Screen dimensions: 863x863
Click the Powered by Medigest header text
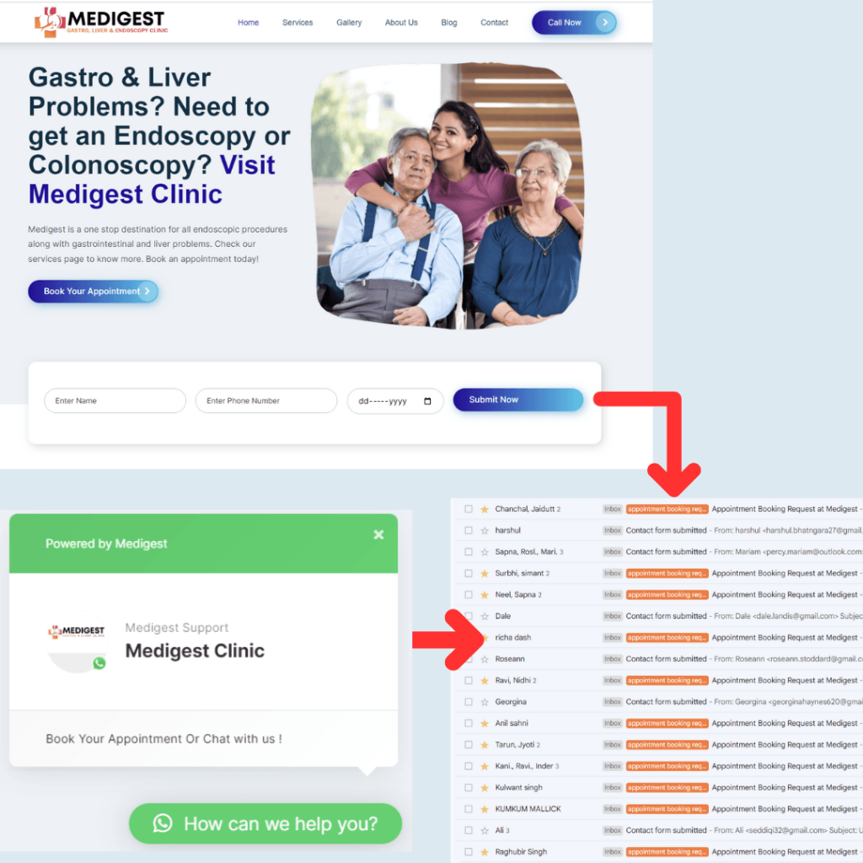pyautogui.click(x=106, y=544)
